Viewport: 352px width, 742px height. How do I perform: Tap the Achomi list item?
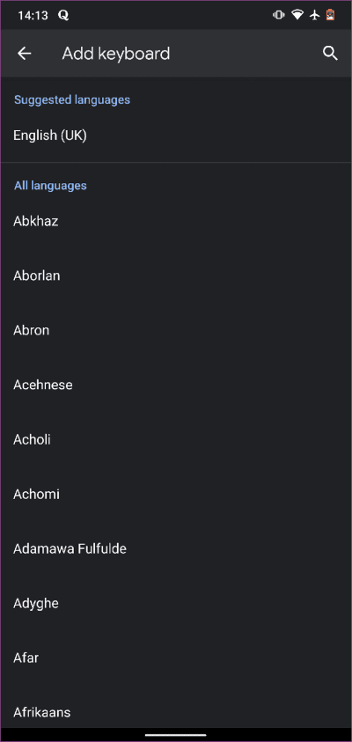pyautogui.click(x=176, y=495)
